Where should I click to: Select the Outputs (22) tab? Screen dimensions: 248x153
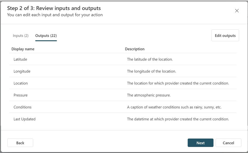tap(46, 36)
